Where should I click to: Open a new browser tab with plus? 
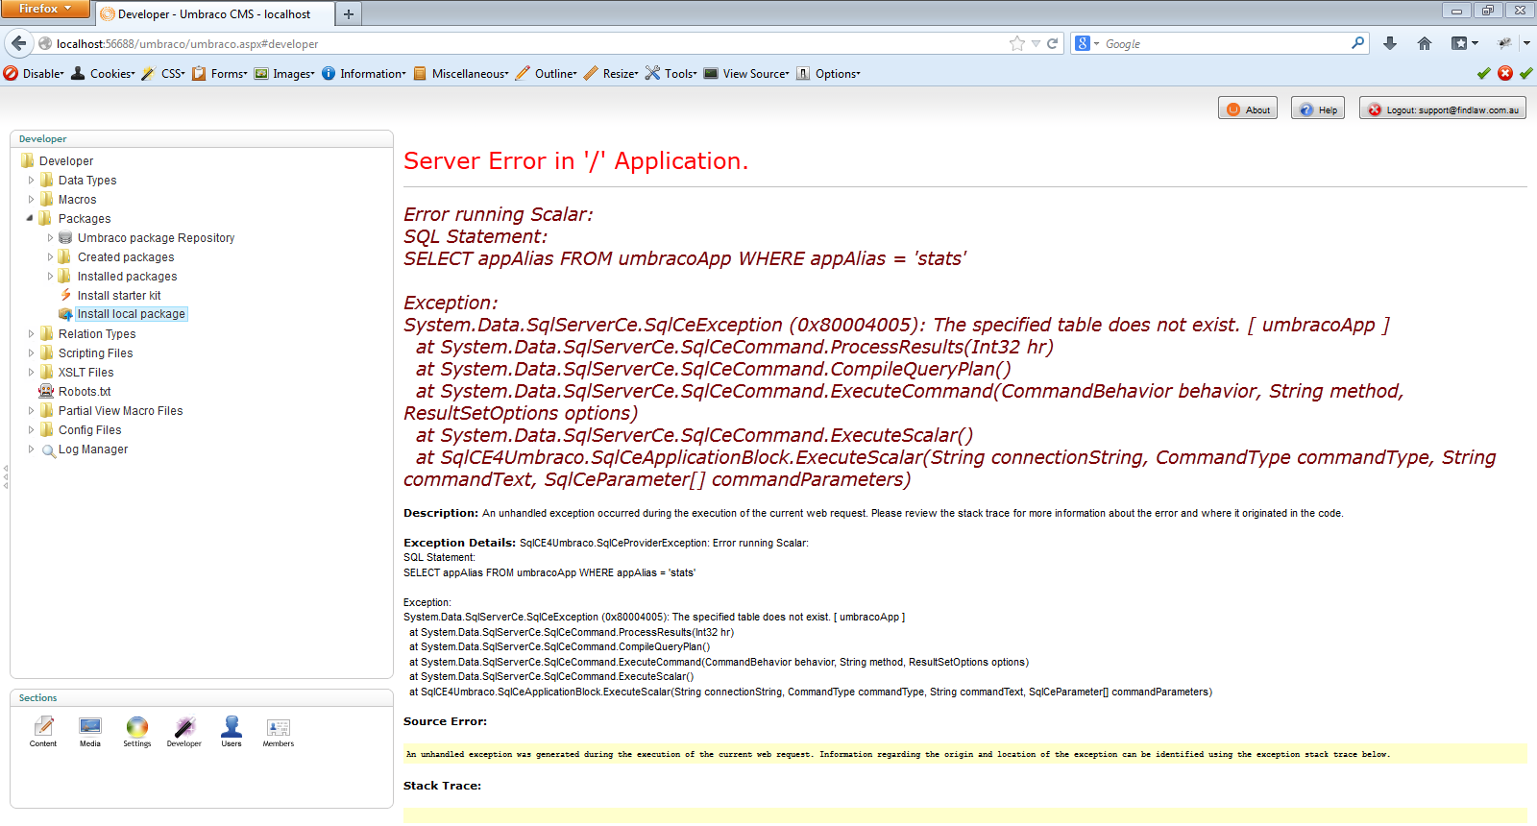(349, 13)
